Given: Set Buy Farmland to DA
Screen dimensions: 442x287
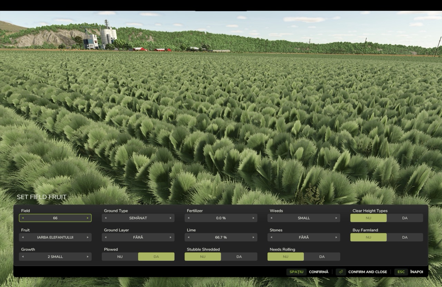Looking at the screenshot, I should (405, 237).
